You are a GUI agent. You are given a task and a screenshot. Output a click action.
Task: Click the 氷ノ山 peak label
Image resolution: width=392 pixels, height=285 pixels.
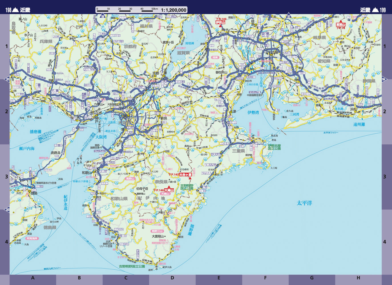(29, 35)
